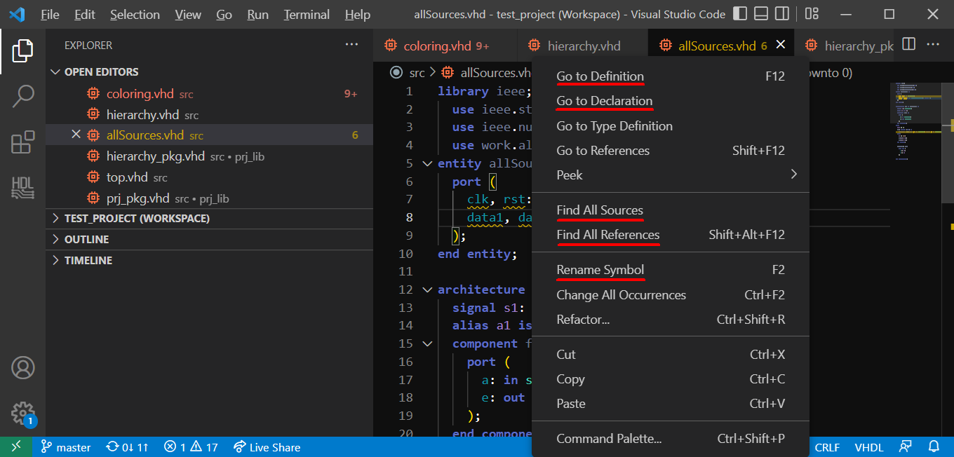The image size is (954, 457).
Task: Click the Visual Studio Code logo icon
Action: point(17,14)
